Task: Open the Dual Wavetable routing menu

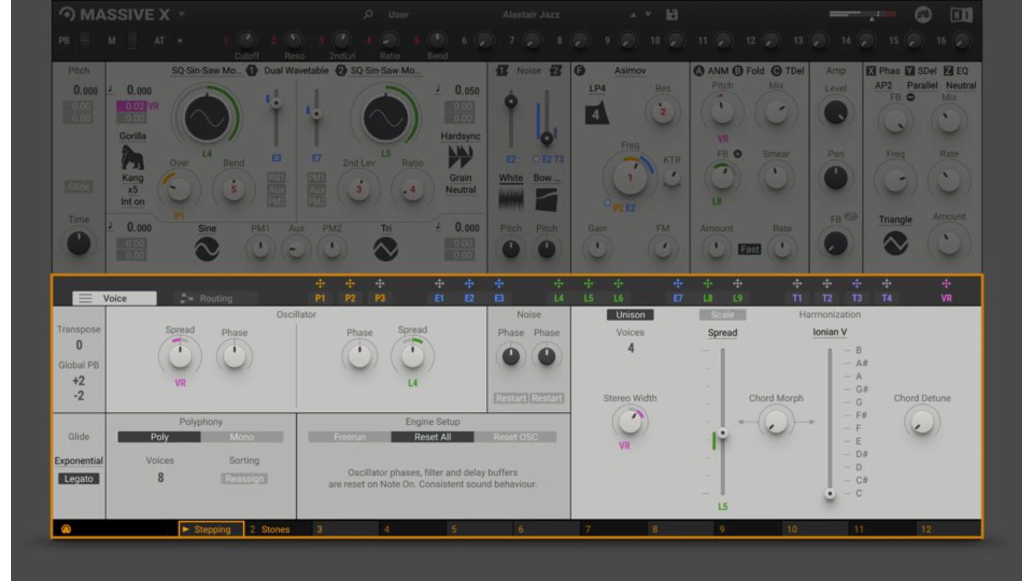Action: point(296,70)
